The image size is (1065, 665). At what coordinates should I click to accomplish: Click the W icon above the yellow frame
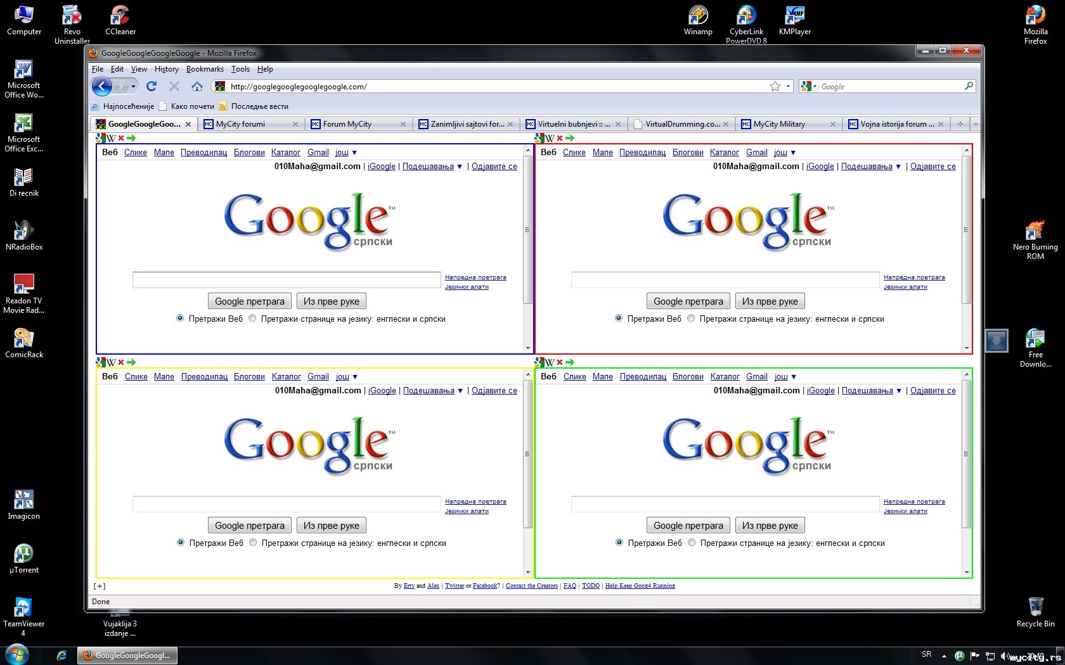click(111, 362)
